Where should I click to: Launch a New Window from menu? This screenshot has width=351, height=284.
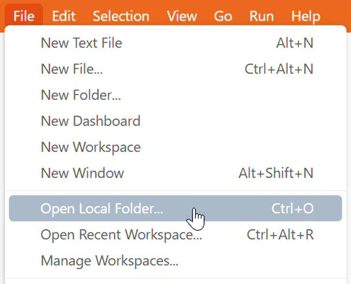[x=82, y=173]
